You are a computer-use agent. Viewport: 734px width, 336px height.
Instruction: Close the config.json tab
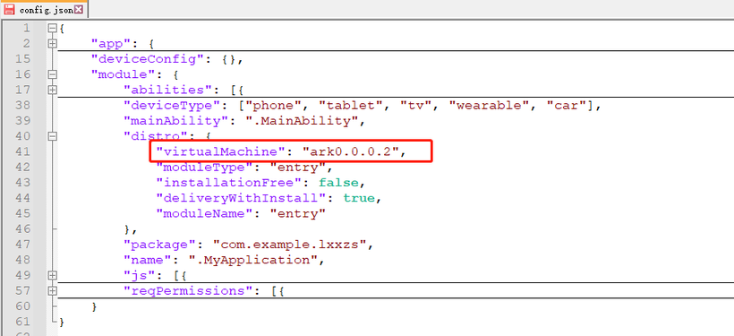coord(78,9)
